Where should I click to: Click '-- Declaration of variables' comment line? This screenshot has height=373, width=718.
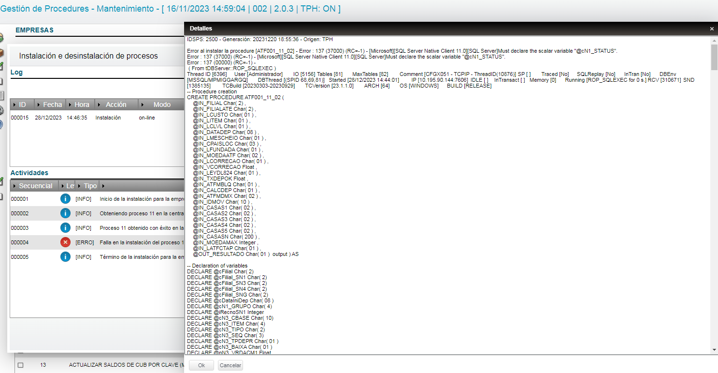pos(217,266)
